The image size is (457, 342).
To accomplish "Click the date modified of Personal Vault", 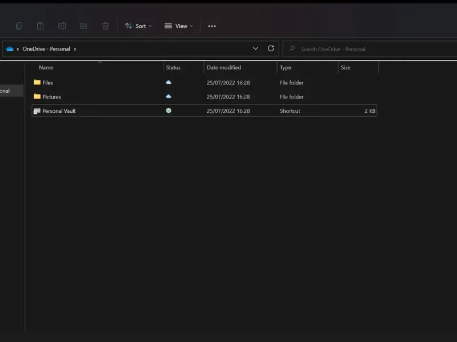I will [x=228, y=111].
